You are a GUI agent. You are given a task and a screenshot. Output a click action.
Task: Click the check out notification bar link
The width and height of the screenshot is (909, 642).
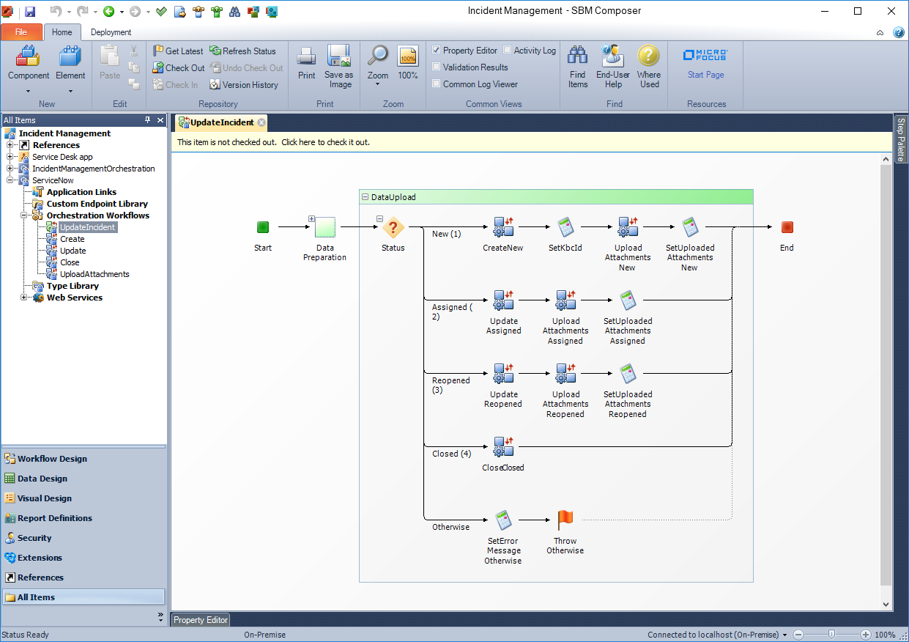[273, 142]
